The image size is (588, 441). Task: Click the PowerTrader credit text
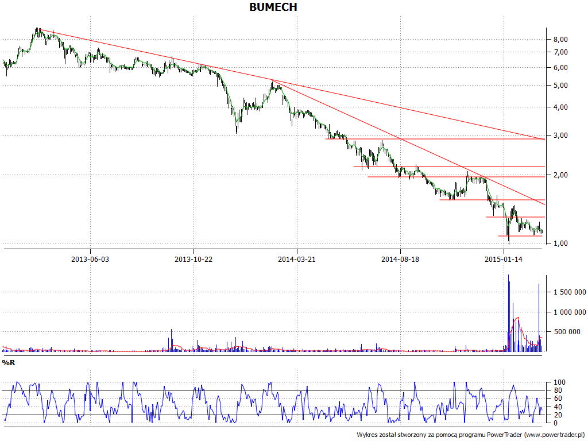click(470, 435)
